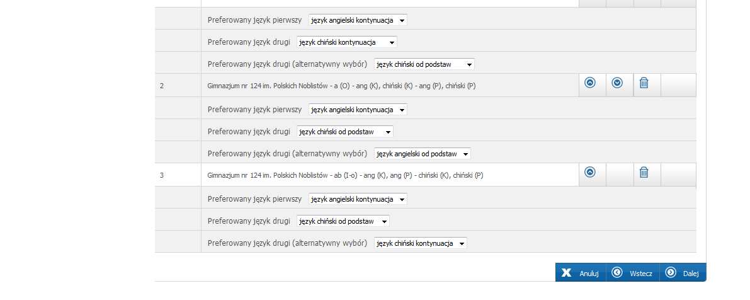
Task: Open choice 3 'Preferowany język pierwszy' dropdown
Action: coord(358,199)
